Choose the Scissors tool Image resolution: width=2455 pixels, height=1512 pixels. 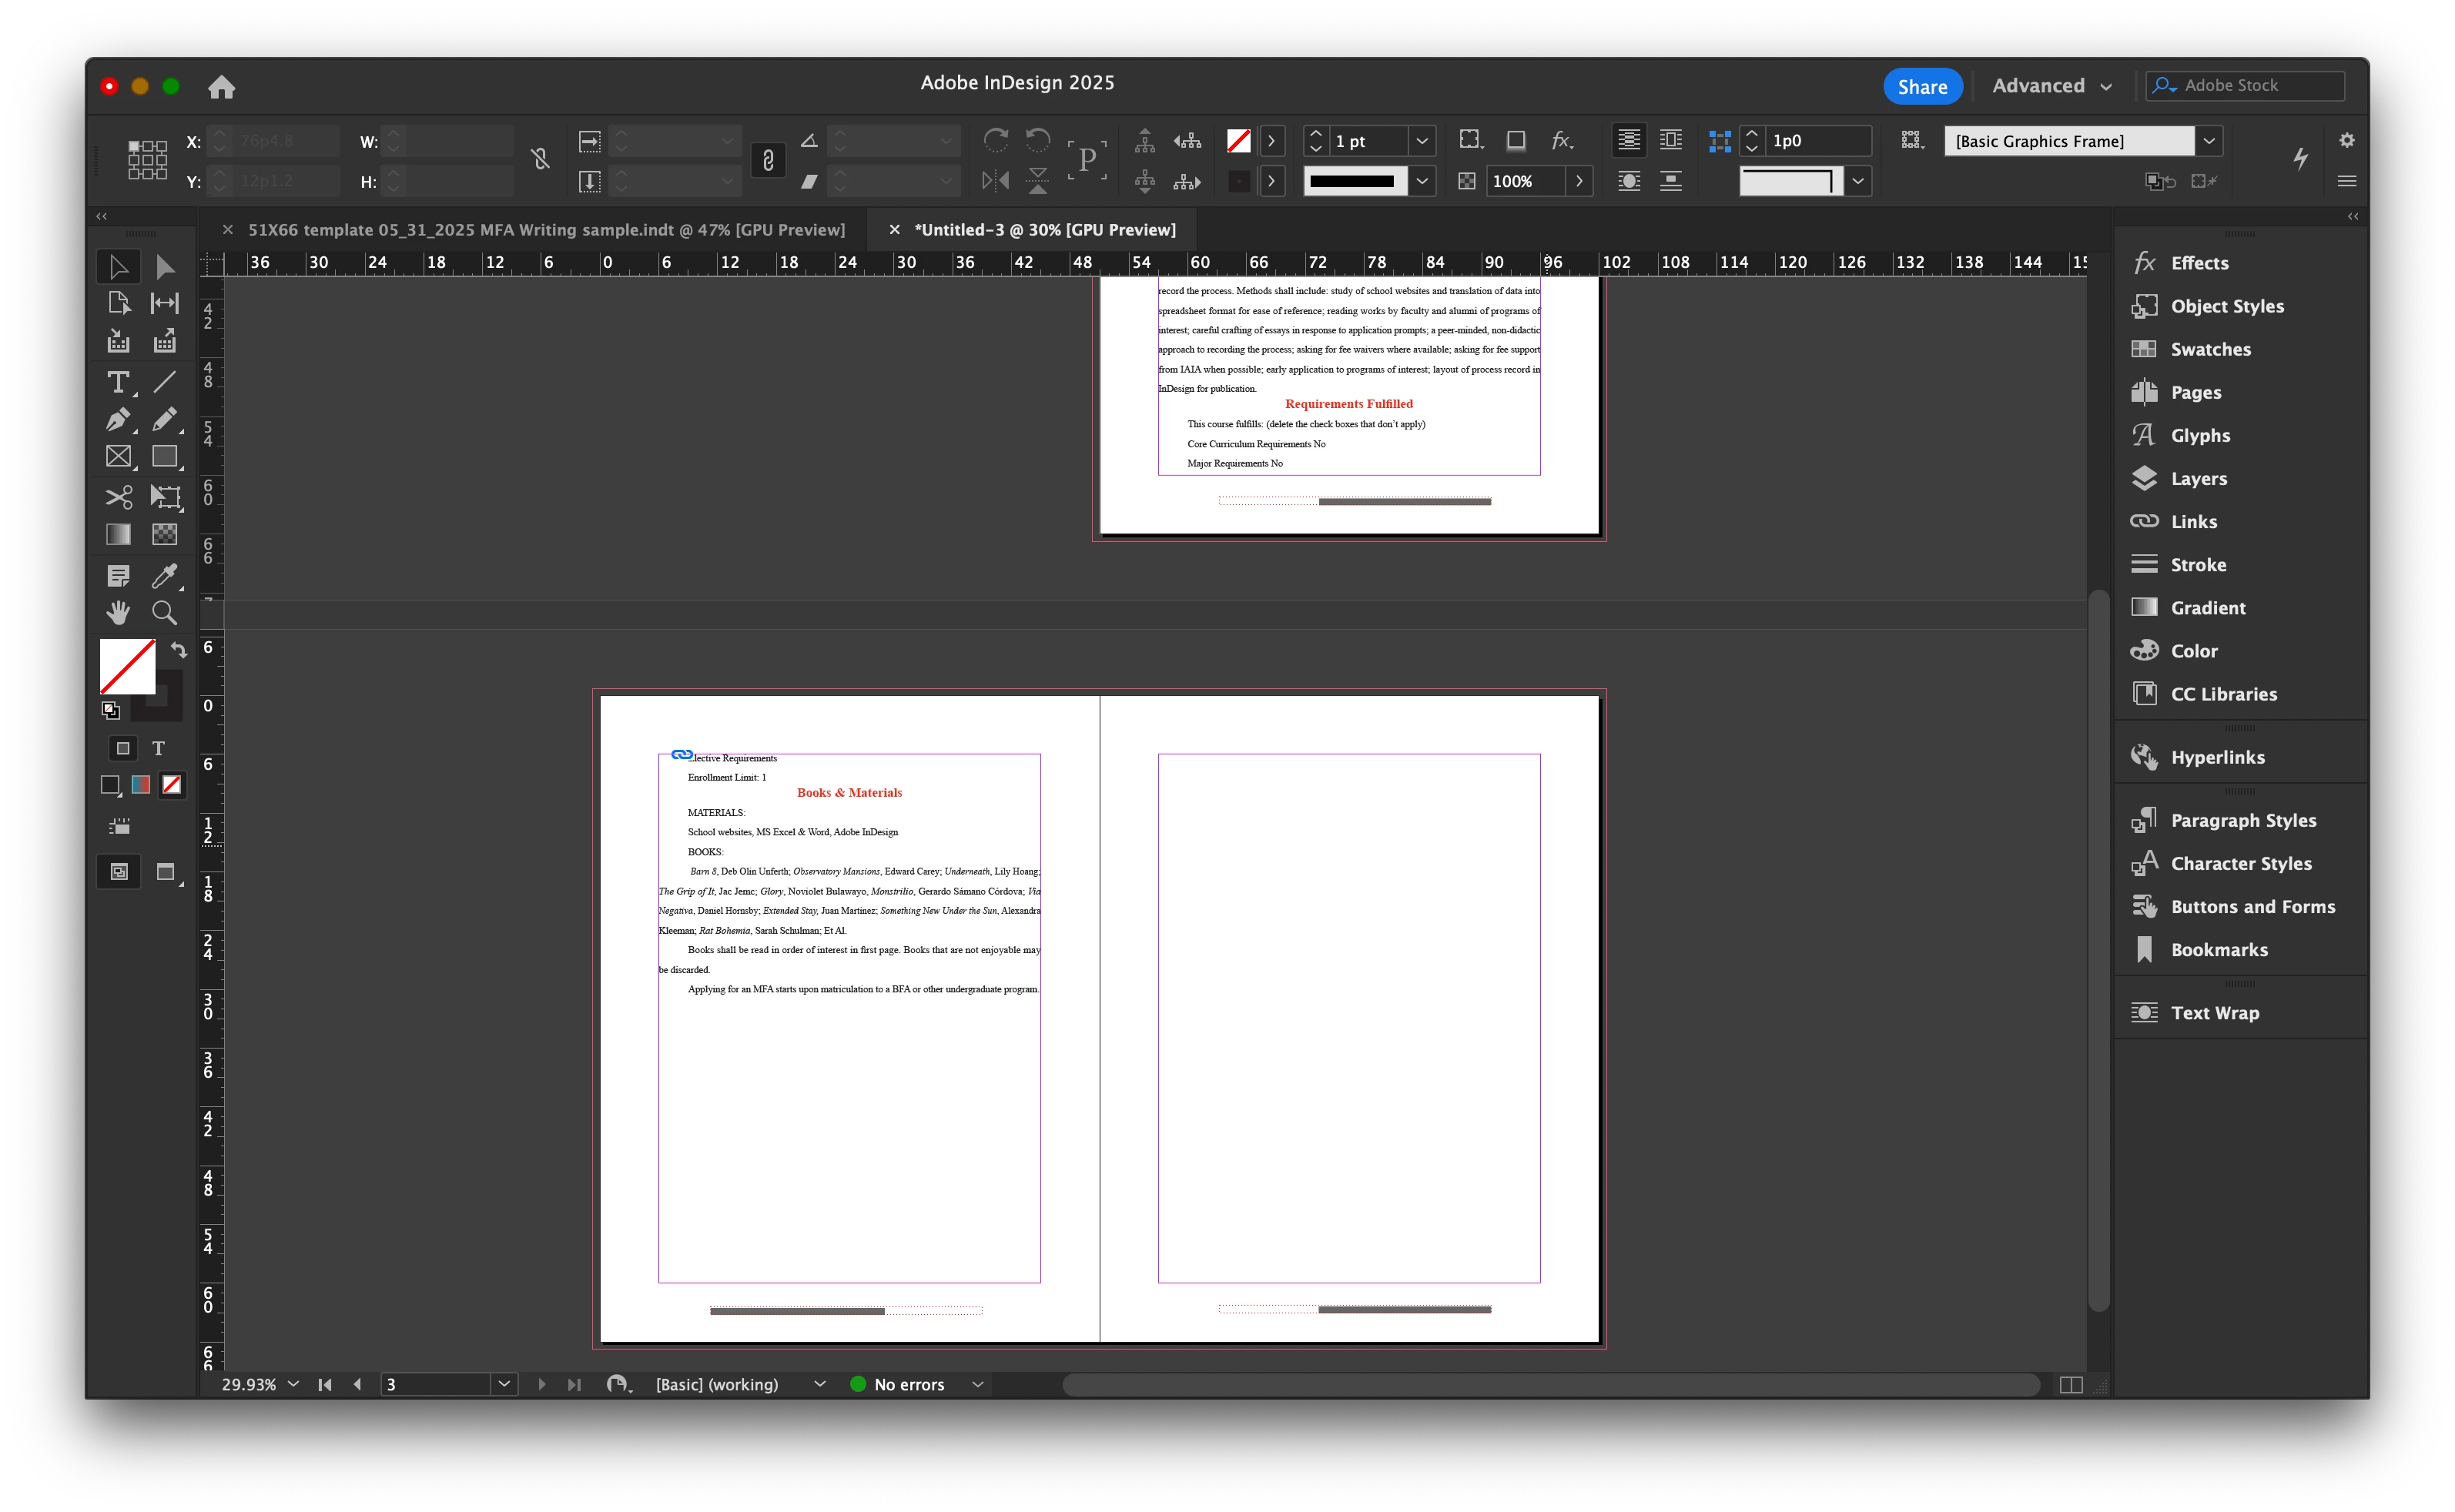(x=118, y=496)
